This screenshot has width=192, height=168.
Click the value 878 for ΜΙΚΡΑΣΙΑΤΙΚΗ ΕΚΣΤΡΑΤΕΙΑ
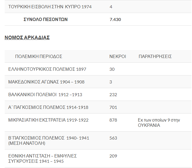113,120
